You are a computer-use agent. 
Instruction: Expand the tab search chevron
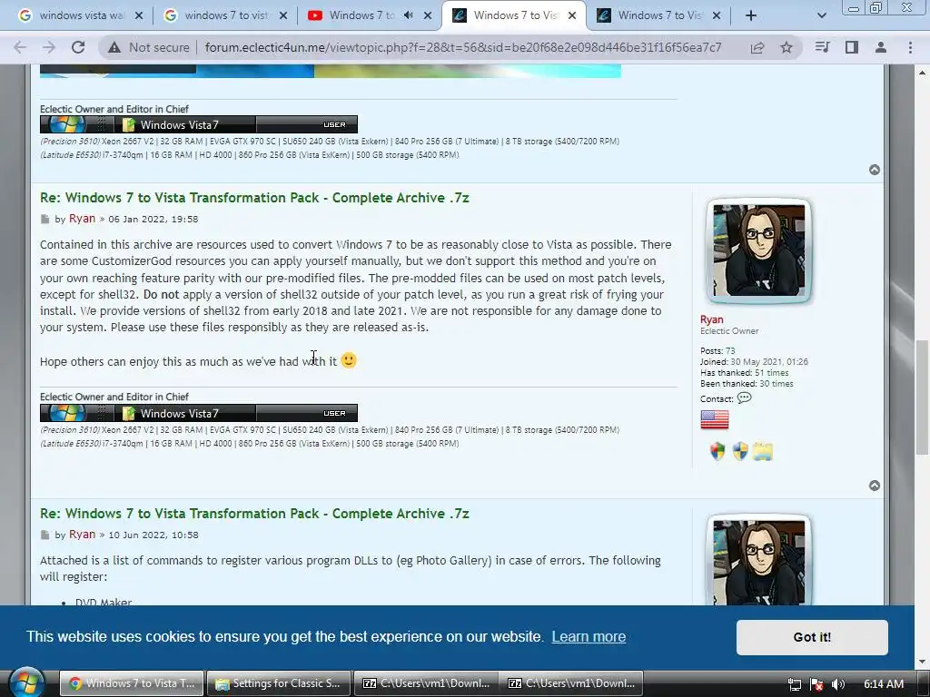coord(821,15)
